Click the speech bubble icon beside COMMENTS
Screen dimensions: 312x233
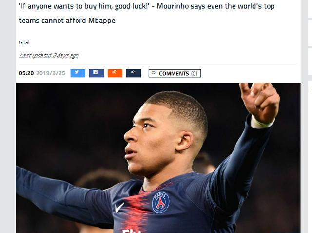(x=154, y=73)
